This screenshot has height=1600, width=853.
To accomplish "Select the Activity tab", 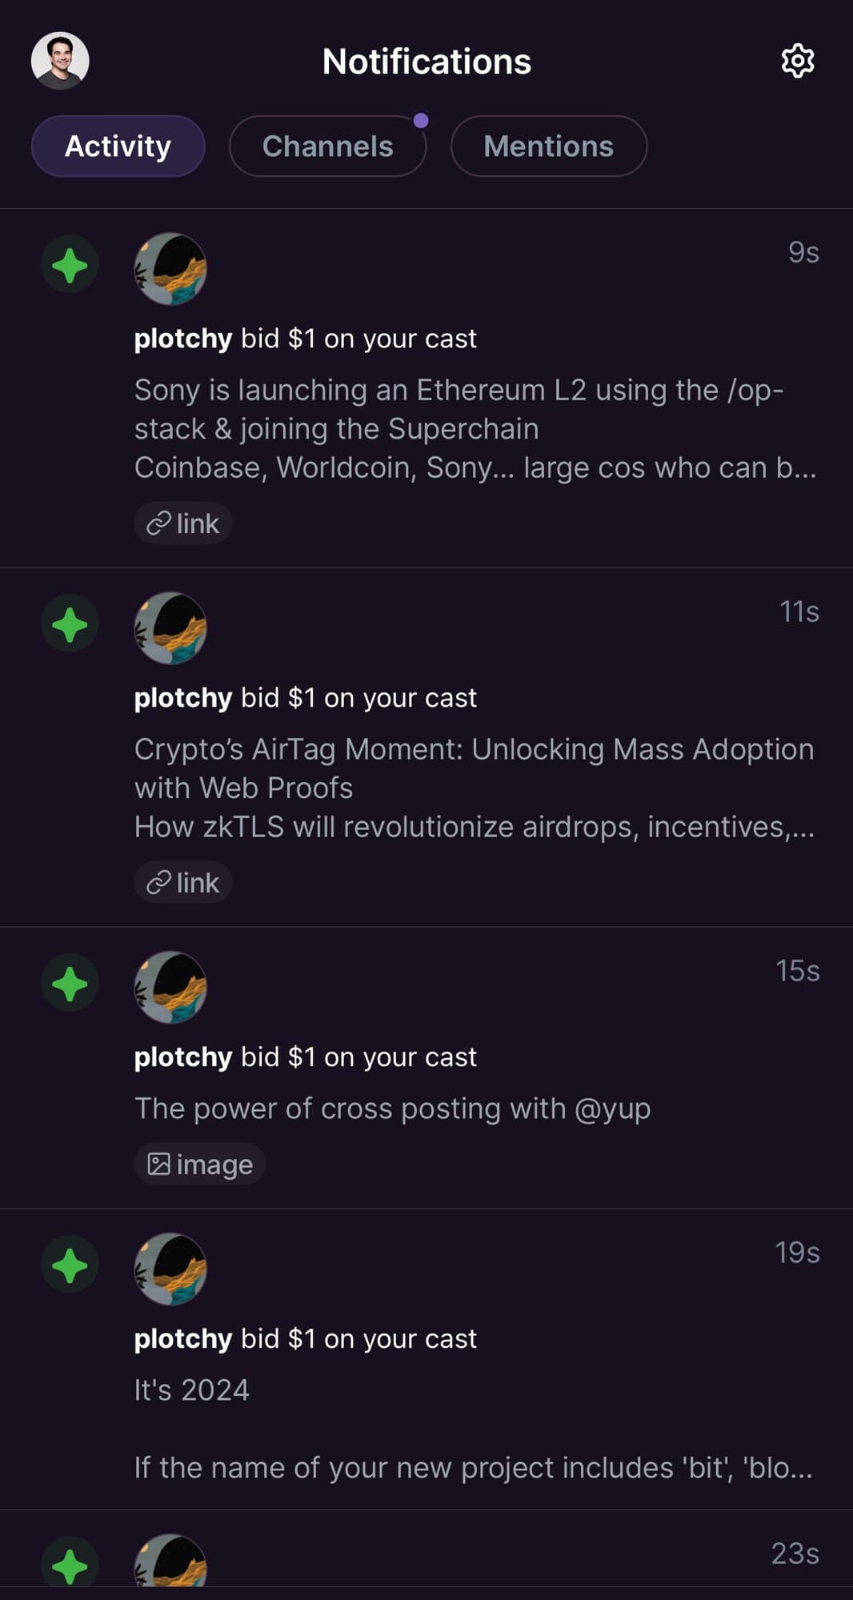I will click(118, 146).
